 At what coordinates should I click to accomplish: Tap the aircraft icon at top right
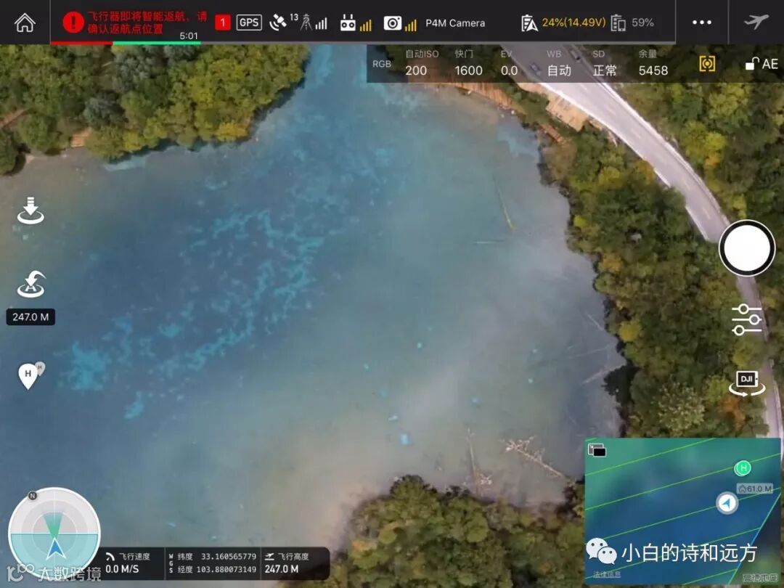click(756, 22)
